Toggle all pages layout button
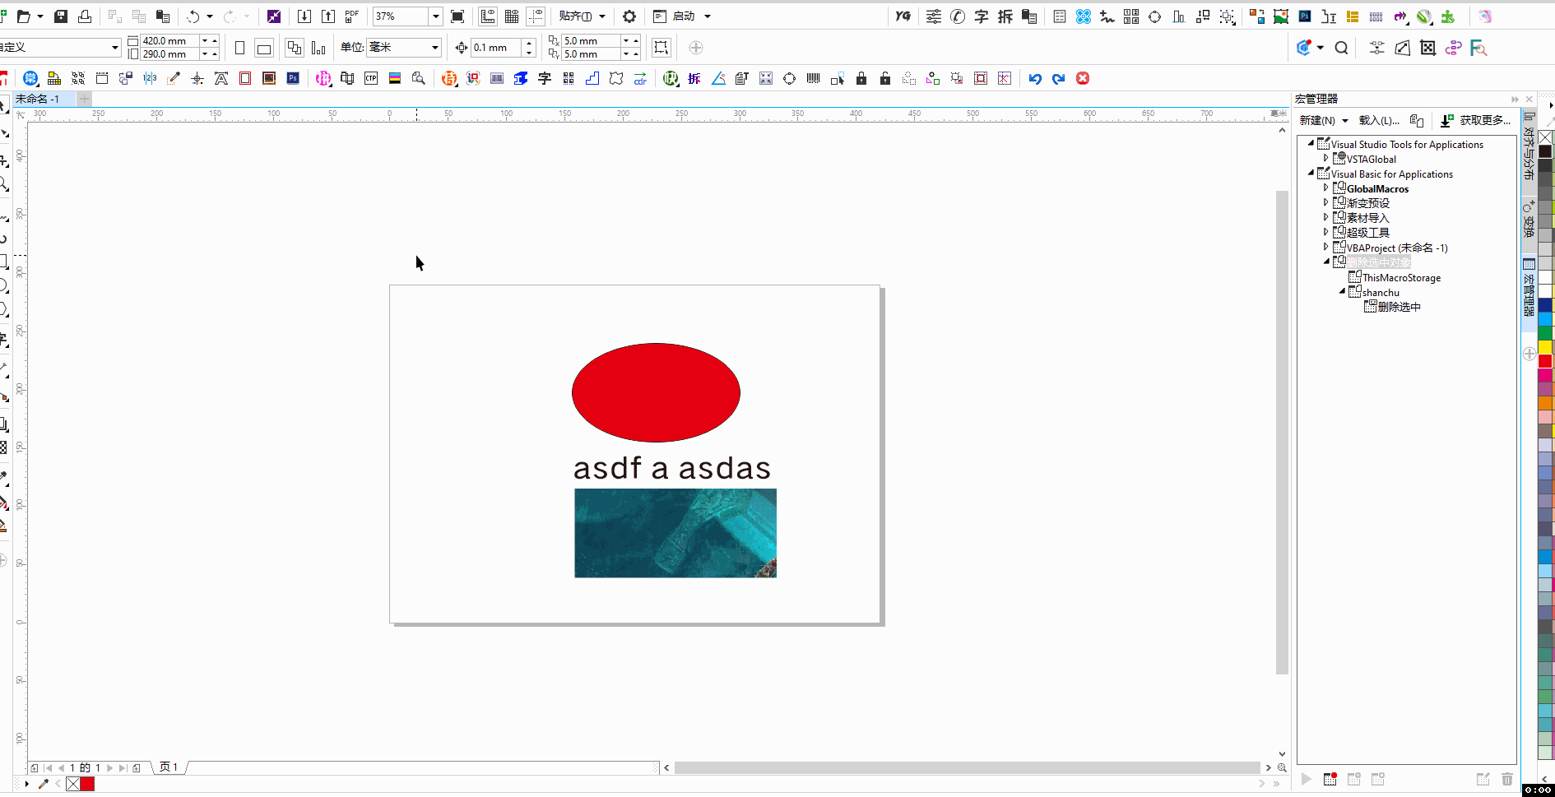The height and width of the screenshot is (797, 1555). (x=295, y=48)
